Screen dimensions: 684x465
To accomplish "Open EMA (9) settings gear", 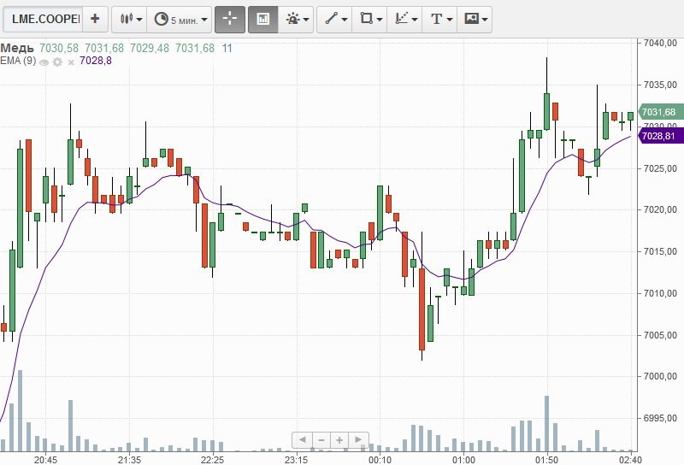I will point(56,62).
